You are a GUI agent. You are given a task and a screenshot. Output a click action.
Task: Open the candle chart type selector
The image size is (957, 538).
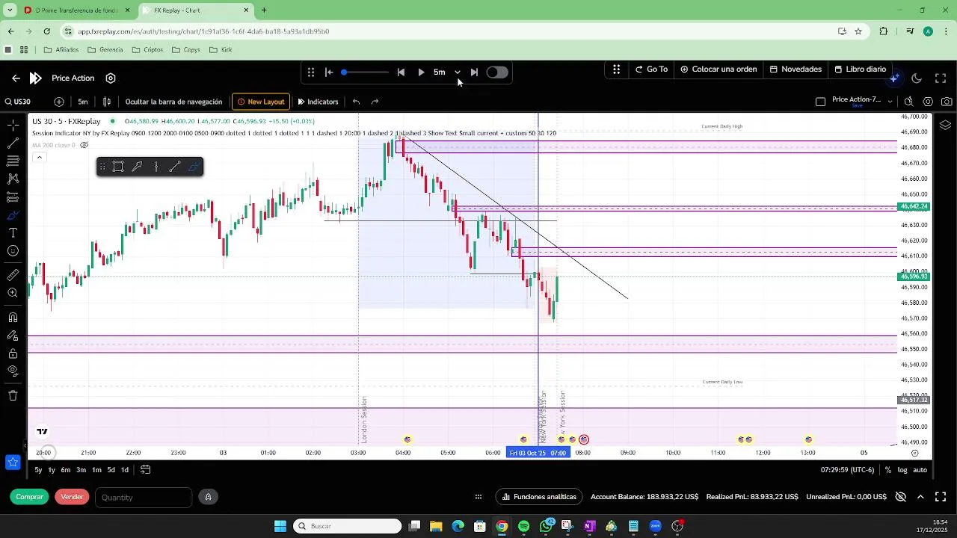tap(107, 102)
